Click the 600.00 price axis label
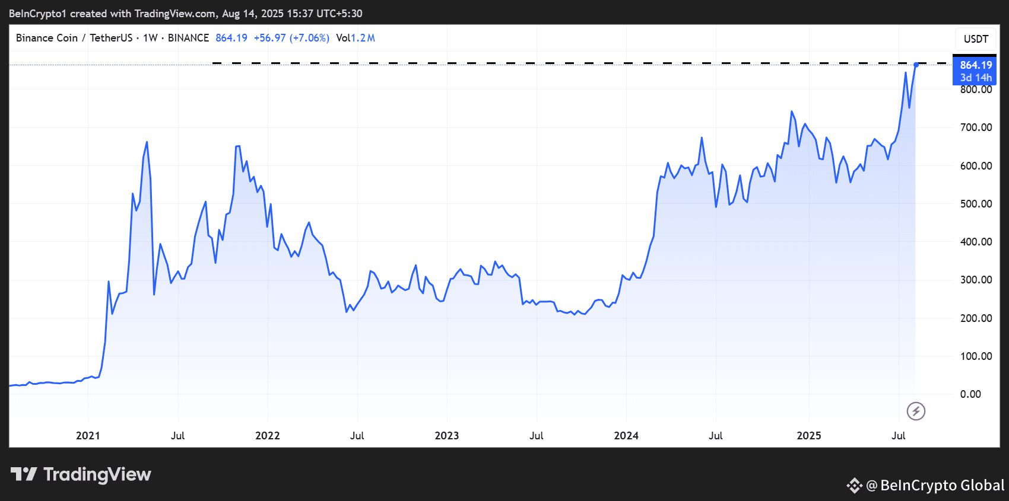This screenshot has height=501, width=1009. (976, 166)
